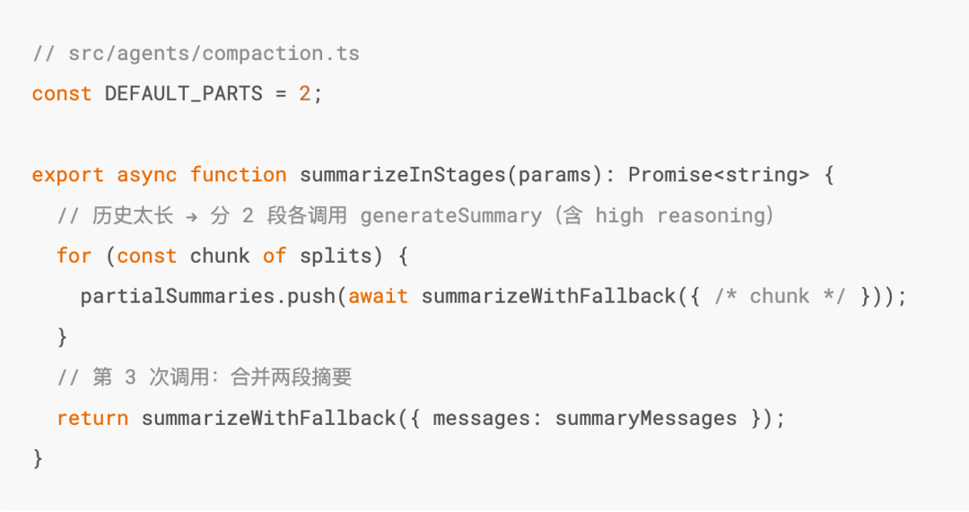Click the function keyword
Viewport: 969px width, 512px height.
(x=238, y=175)
